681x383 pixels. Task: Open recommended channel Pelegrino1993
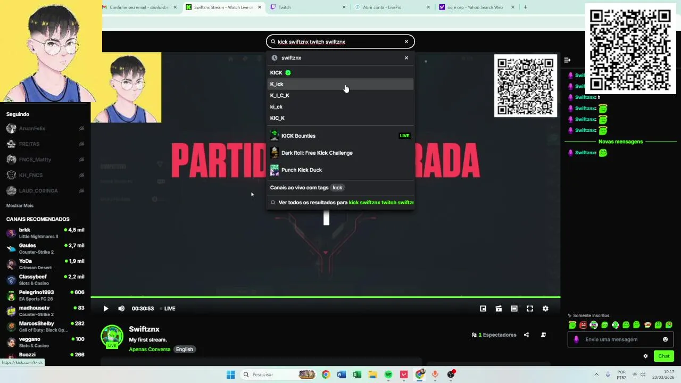pyautogui.click(x=45, y=295)
